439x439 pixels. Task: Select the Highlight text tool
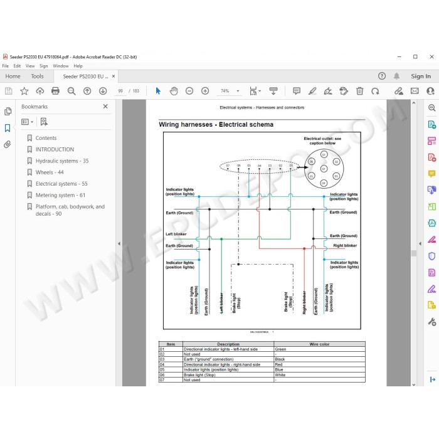coord(312,91)
